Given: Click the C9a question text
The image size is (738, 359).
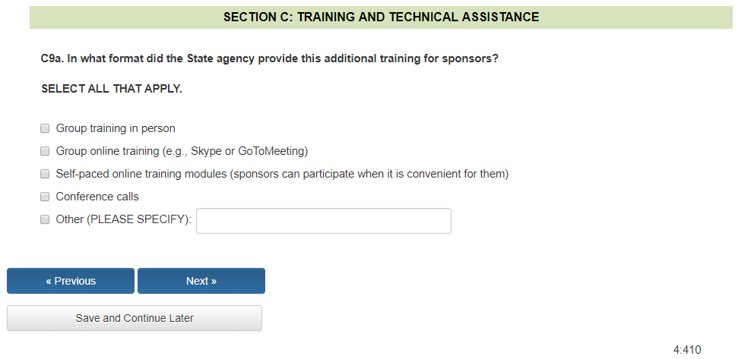Looking at the screenshot, I should tap(270, 58).
